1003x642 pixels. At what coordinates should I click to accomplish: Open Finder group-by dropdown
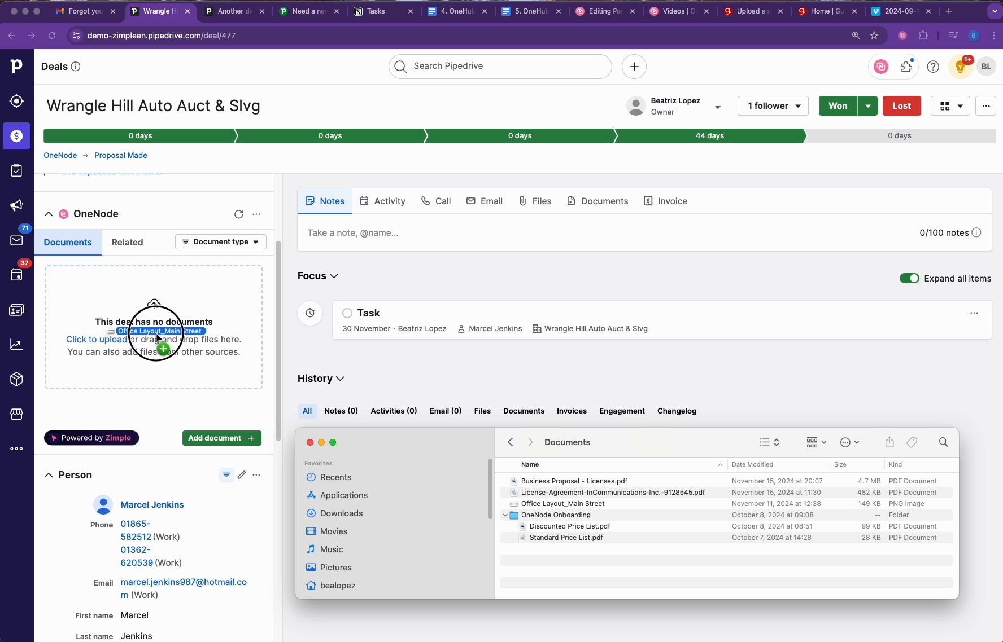(817, 442)
